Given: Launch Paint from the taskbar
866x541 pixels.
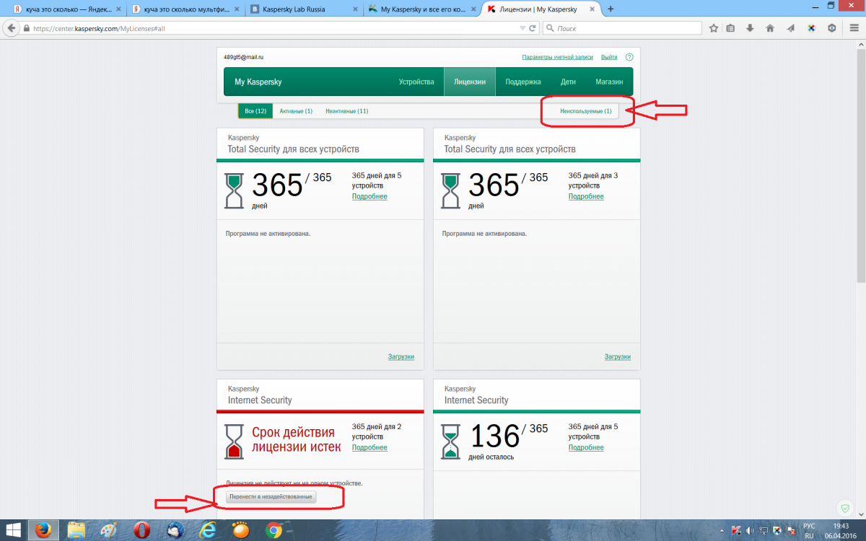Looking at the screenshot, I should tap(110, 530).
